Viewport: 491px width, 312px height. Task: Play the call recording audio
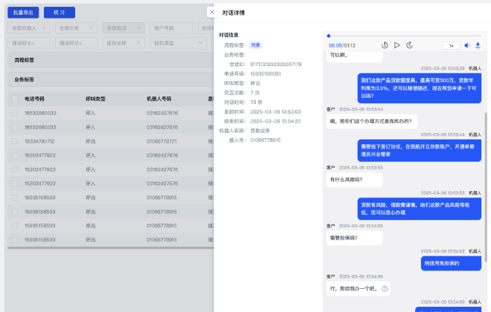click(x=397, y=45)
